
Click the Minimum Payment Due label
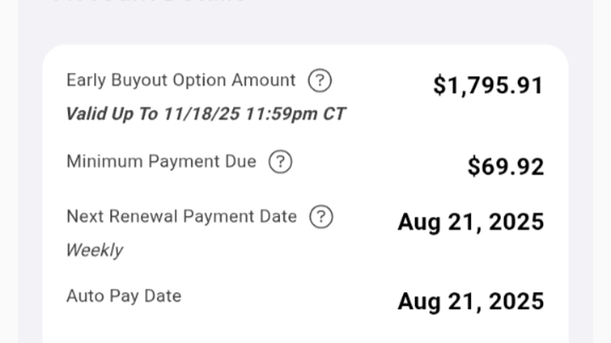tap(161, 161)
